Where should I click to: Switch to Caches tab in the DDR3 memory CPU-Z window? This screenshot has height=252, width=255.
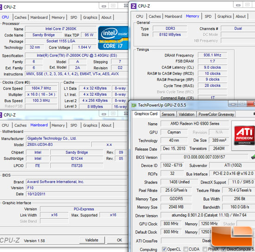pyautogui.click(x=155, y=16)
